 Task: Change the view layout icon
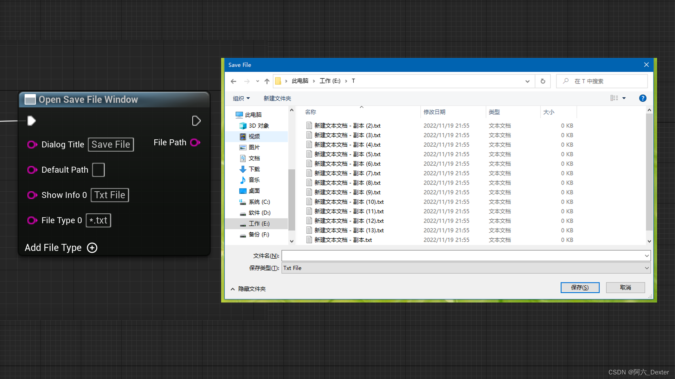point(614,98)
